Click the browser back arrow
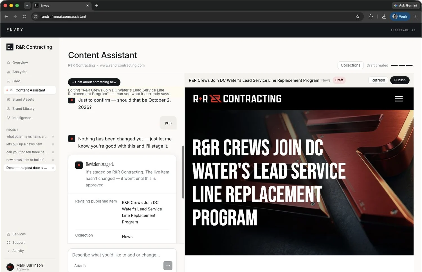This screenshot has width=422, height=272. click(6, 17)
